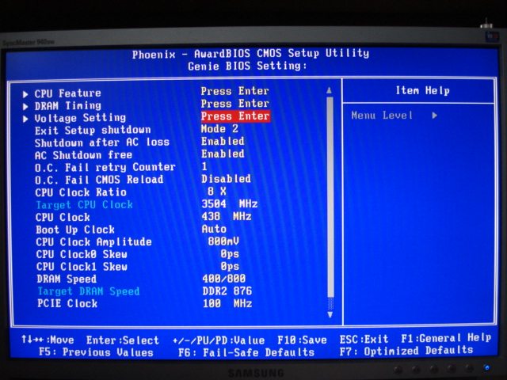Select the DRAM Speed label
The height and width of the screenshot is (380, 507).
click(x=67, y=279)
